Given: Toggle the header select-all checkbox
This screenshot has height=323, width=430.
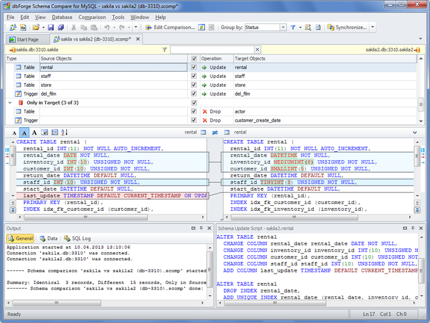Looking at the screenshot, I should coord(194,58).
